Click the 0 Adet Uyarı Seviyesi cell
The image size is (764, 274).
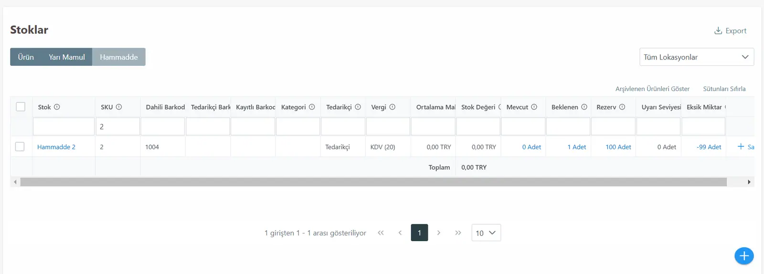point(658,147)
